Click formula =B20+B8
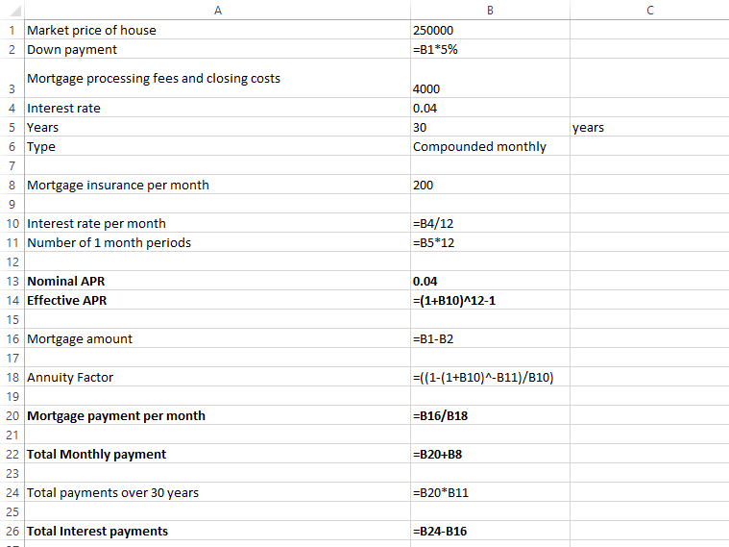The image size is (729, 547). click(490, 454)
